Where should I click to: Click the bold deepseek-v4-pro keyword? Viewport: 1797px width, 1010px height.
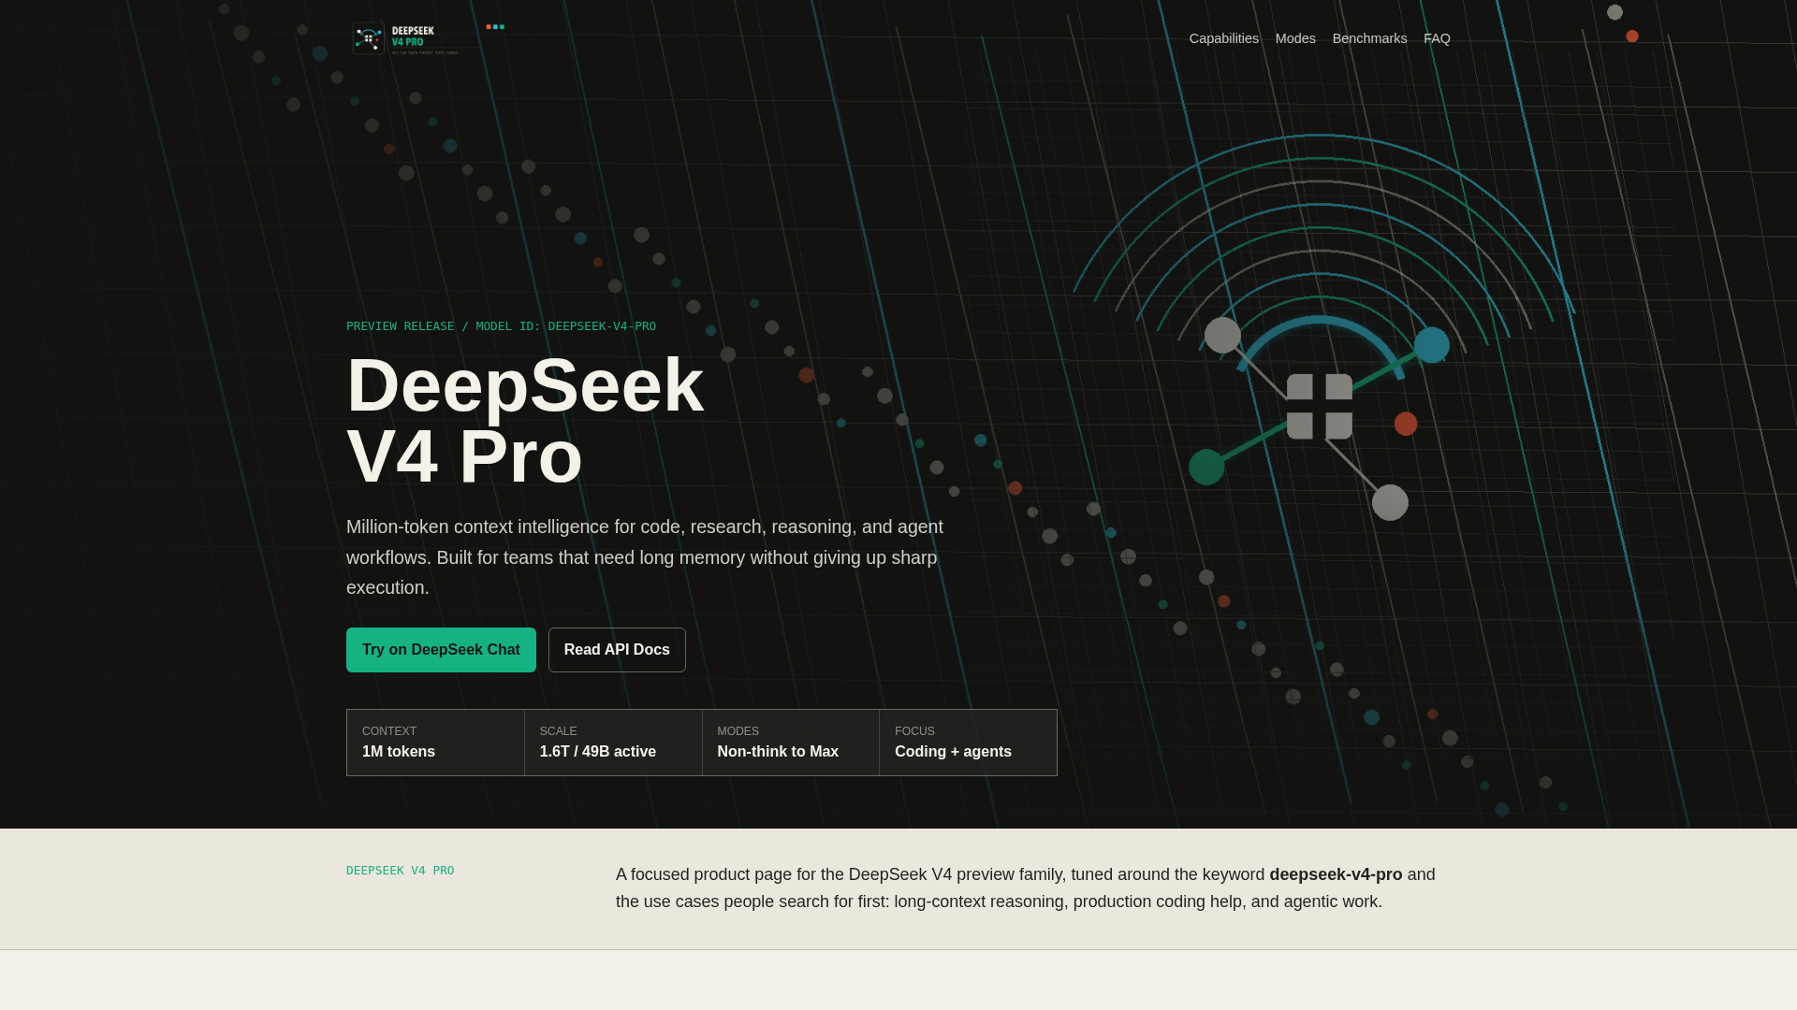pos(1336,874)
